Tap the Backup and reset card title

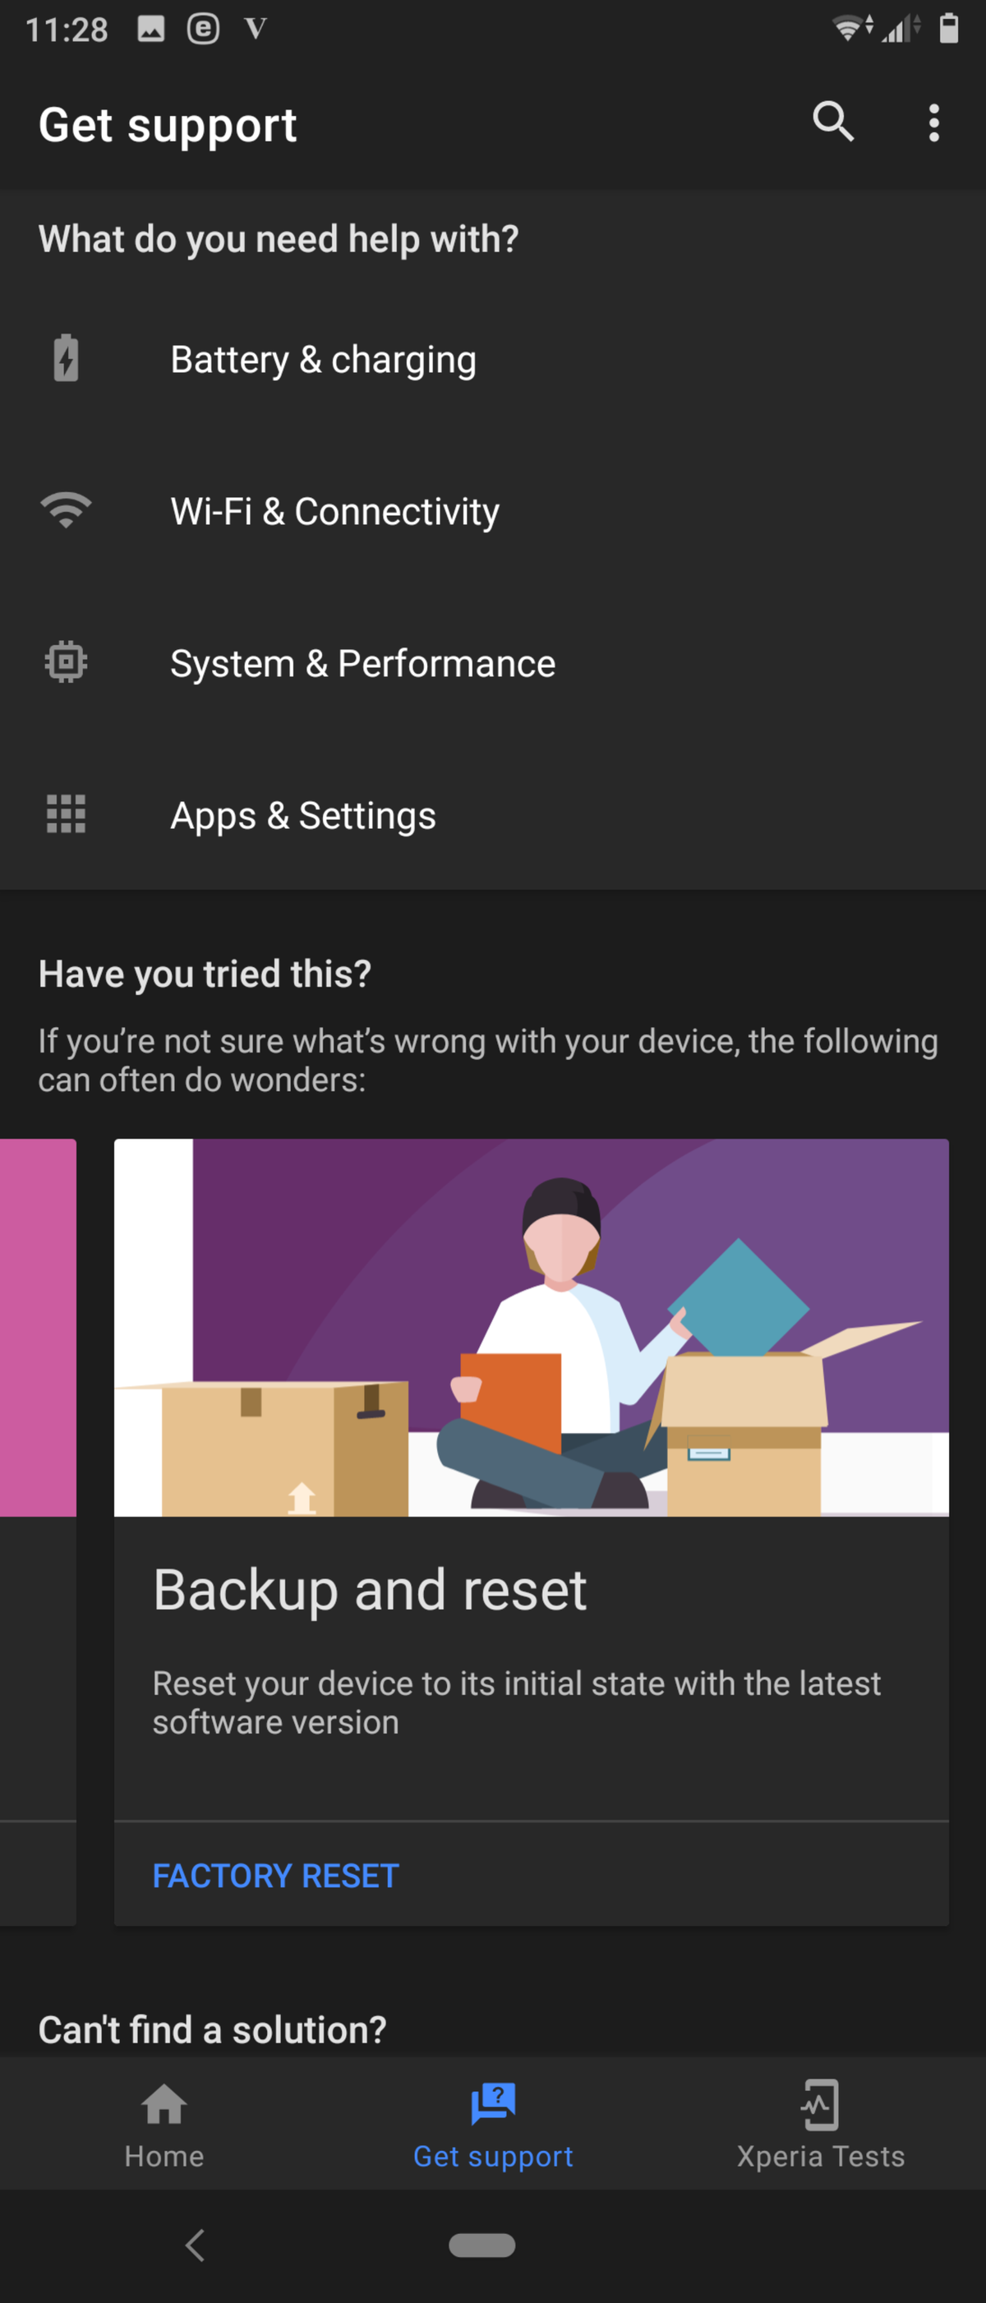pos(369,1590)
